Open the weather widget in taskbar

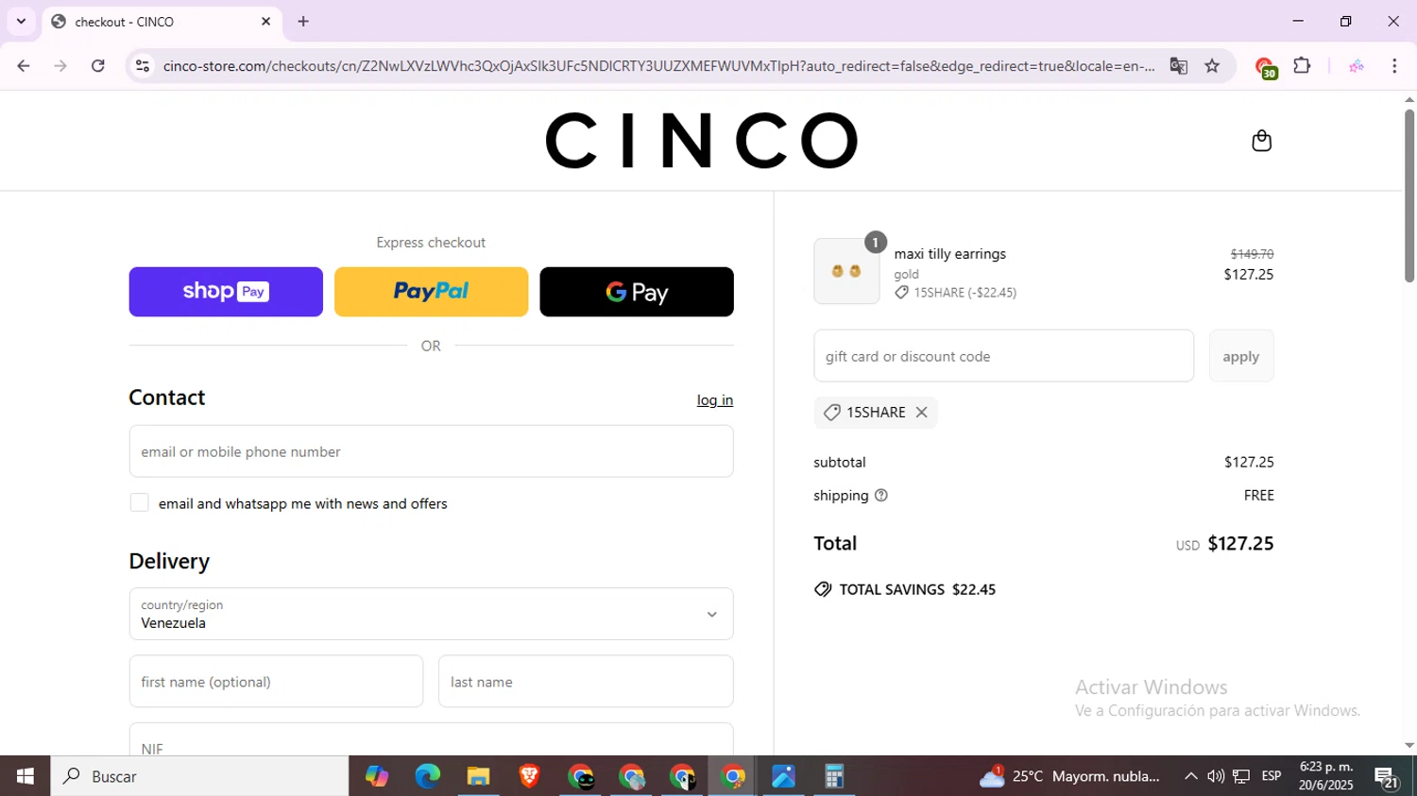(x=1068, y=776)
